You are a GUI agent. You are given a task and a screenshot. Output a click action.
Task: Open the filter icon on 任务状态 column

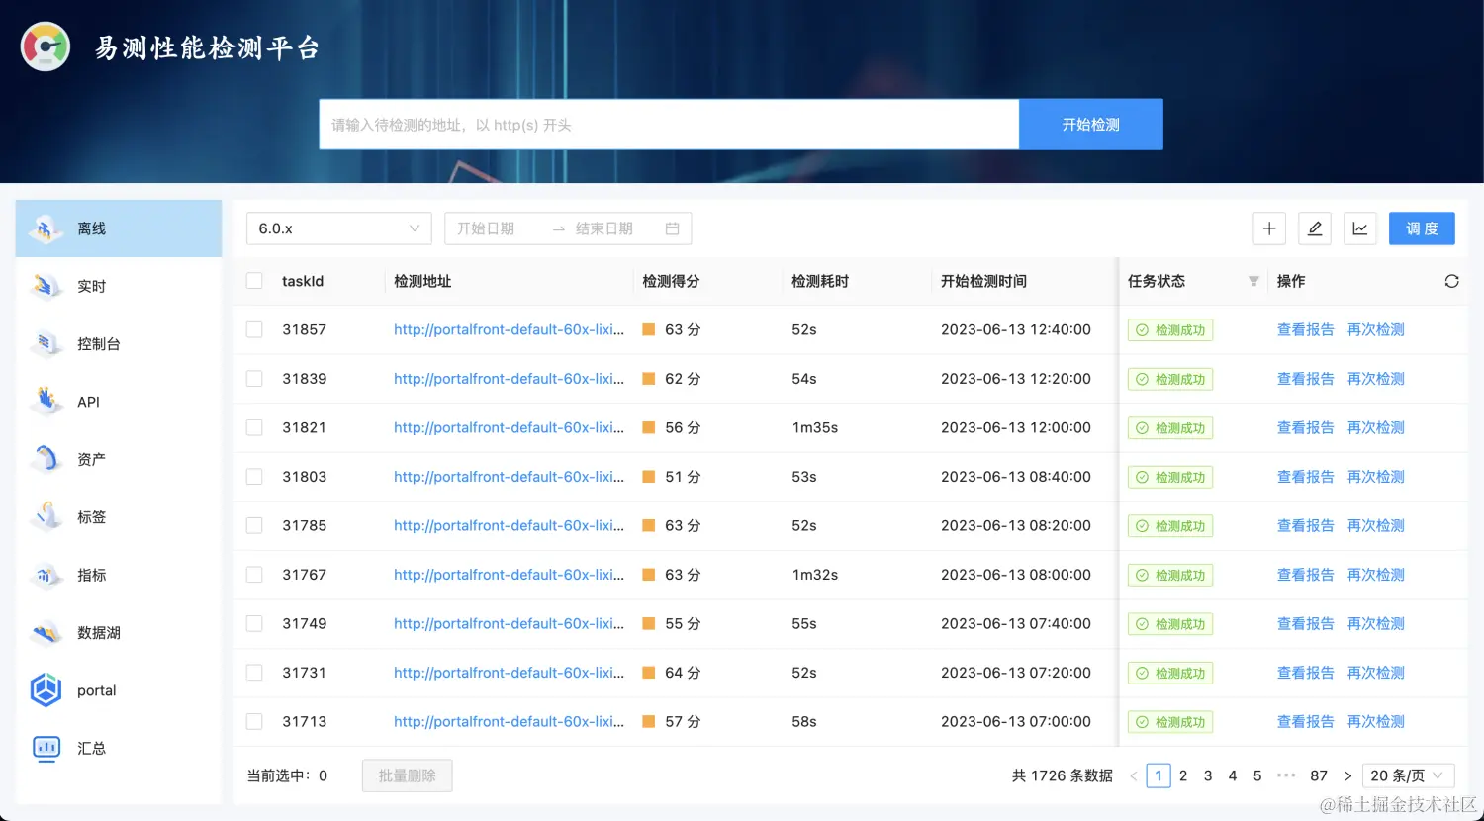click(1253, 281)
